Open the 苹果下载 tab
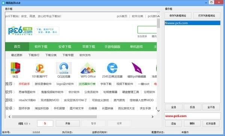 pos(88,46)
